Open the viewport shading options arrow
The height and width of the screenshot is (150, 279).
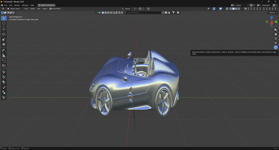[x=242, y=9]
